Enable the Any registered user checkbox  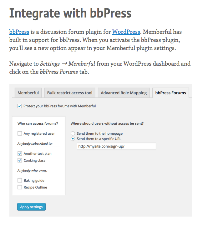point(20,133)
